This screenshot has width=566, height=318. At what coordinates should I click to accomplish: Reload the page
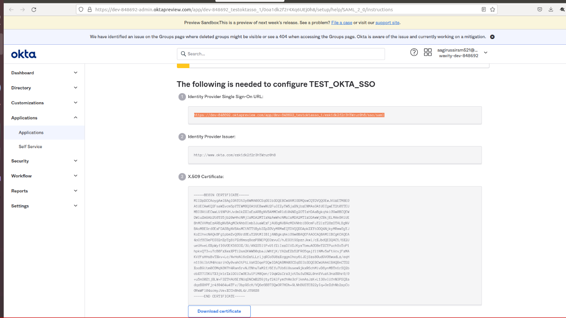coord(34,9)
